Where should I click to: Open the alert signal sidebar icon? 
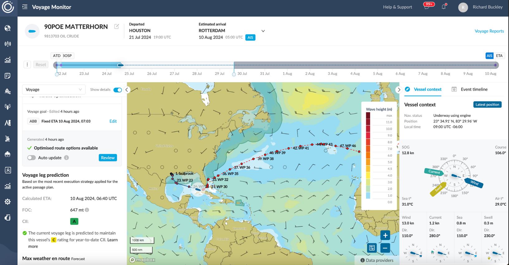(8, 44)
